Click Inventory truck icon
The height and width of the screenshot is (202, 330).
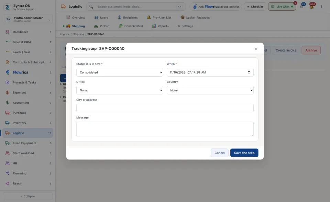pyautogui.click(x=7, y=123)
